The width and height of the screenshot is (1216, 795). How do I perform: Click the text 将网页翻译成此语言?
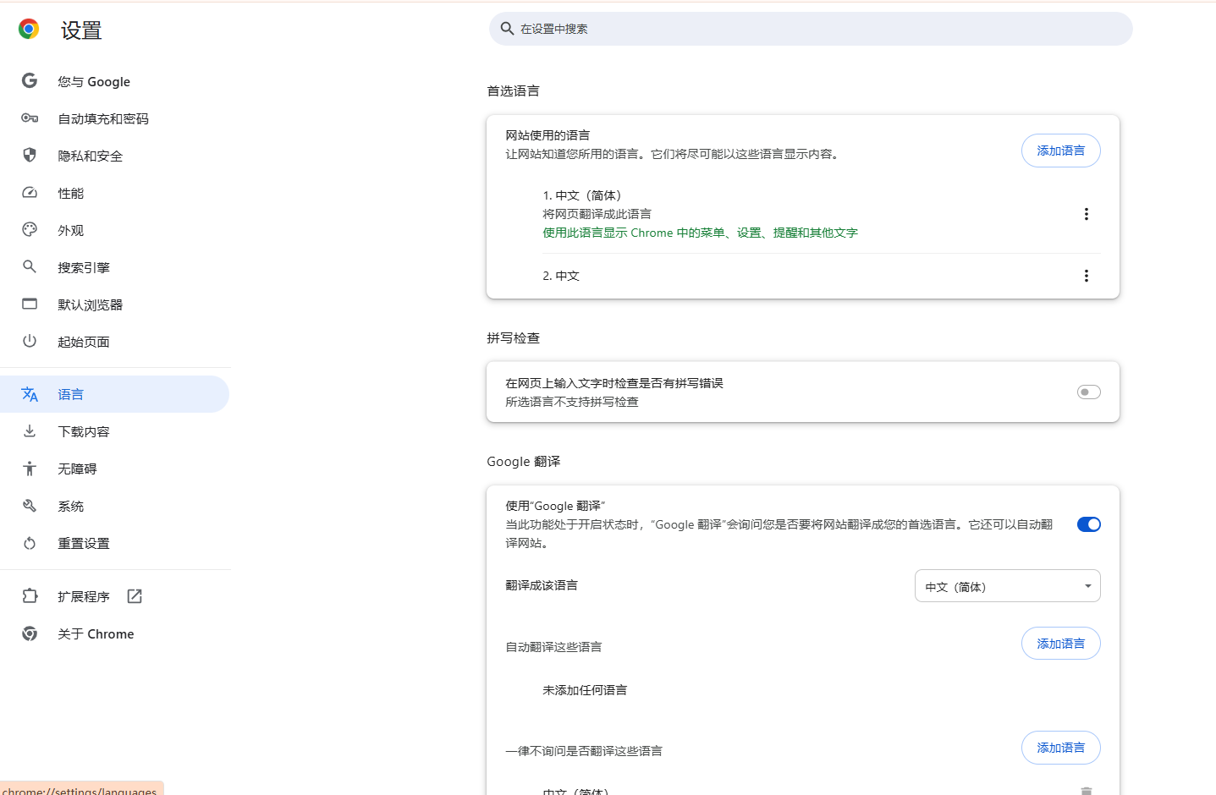click(597, 214)
